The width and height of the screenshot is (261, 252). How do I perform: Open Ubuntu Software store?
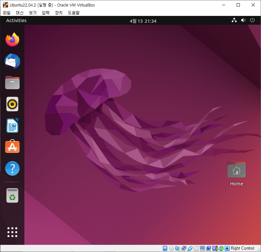click(x=12, y=147)
